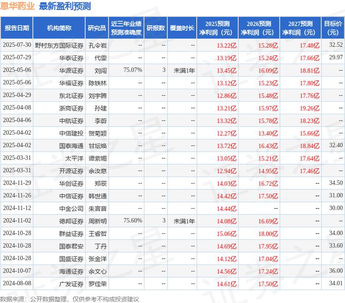Select institution 中信建投
345x303 pixels.
click(71, 134)
